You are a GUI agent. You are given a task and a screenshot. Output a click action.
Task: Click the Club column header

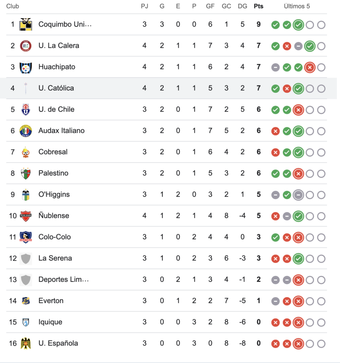[x=13, y=6]
